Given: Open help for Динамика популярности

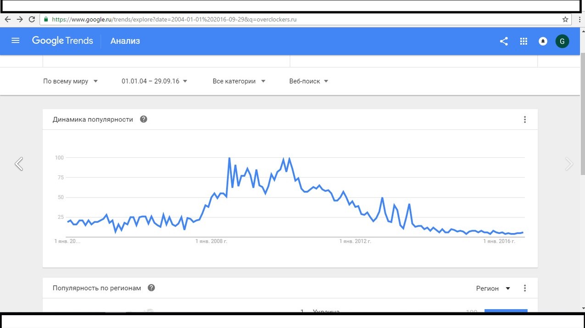Looking at the screenshot, I should tap(144, 119).
